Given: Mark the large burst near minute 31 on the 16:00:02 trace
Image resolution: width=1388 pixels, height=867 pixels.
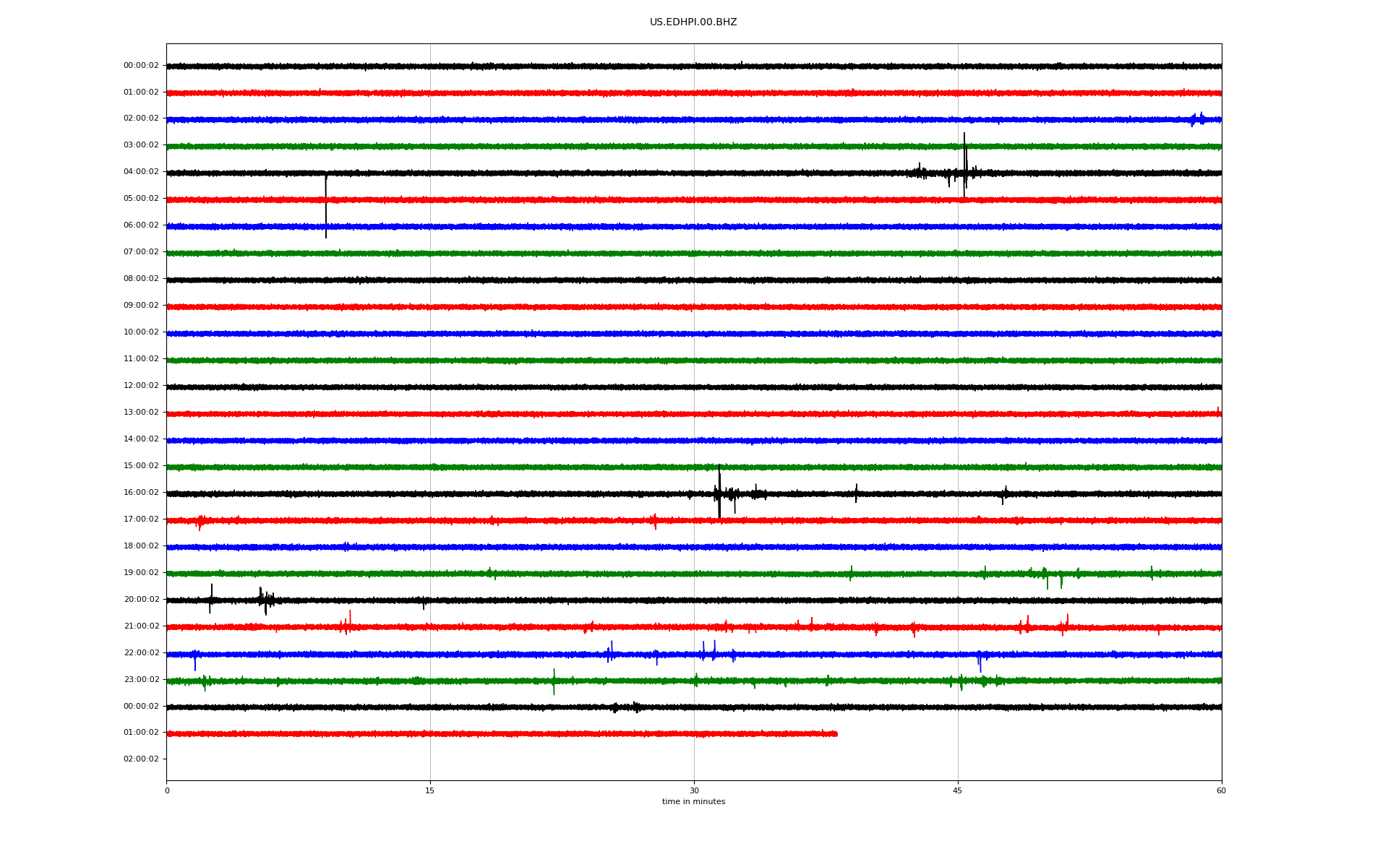Looking at the screenshot, I should 720,492.
